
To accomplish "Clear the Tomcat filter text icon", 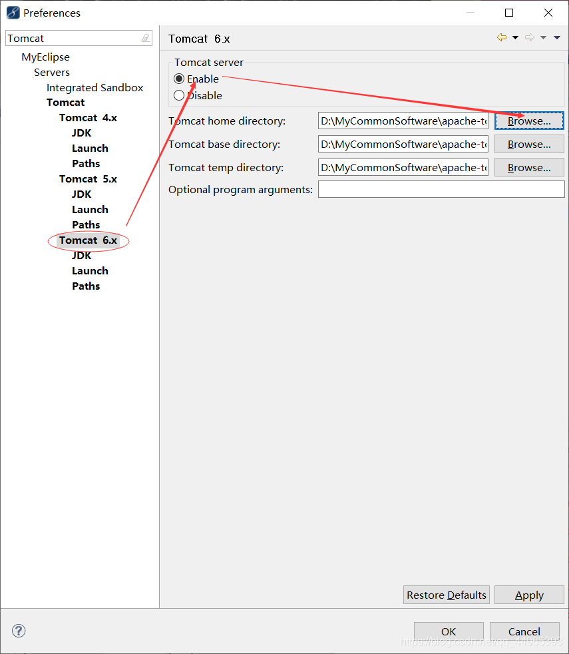I will 146,38.
